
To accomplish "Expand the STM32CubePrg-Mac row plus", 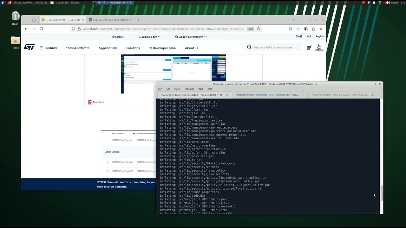I will pos(108,162).
